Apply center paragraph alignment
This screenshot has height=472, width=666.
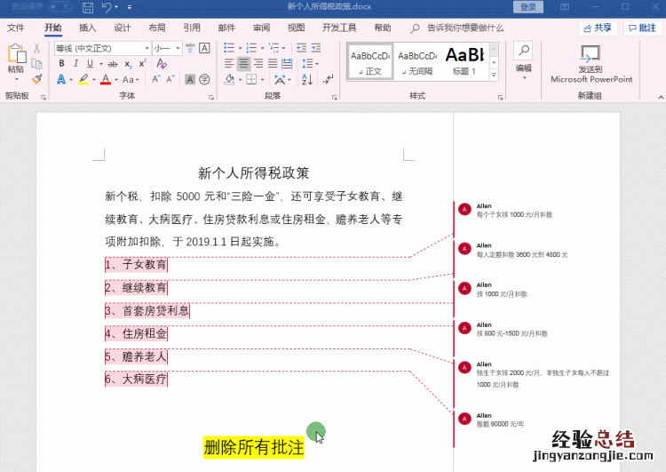243,64
